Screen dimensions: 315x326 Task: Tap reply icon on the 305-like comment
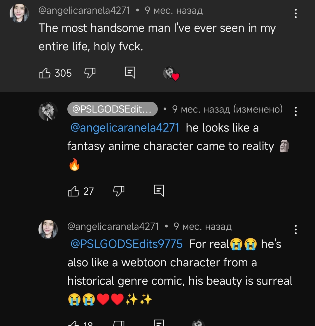[130, 73]
